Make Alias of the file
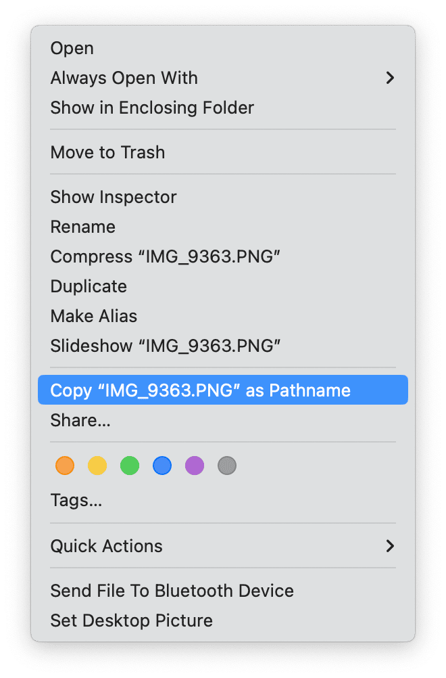Image resolution: width=446 pixels, height=678 pixels. [x=94, y=316]
